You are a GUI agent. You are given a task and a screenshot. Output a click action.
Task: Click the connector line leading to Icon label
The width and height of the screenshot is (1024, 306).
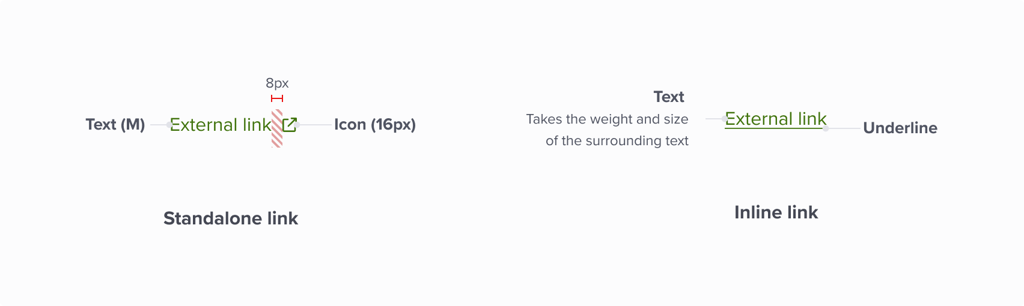click(x=315, y=125)
